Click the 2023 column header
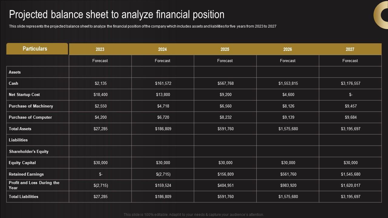 click(x=100, y=49)
